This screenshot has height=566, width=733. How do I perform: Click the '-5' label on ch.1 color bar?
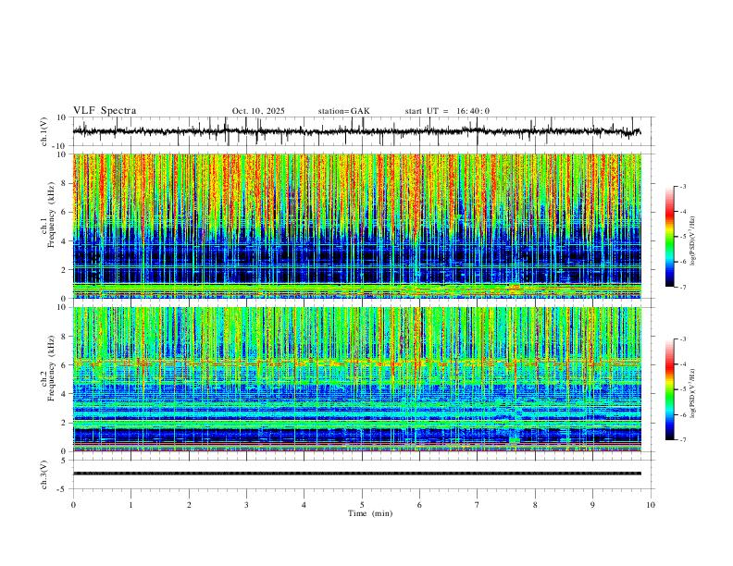(683, 237)
